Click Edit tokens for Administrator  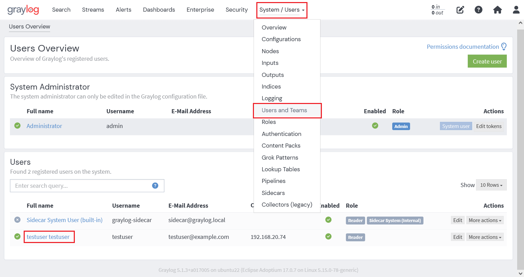(x=489, y=126)
